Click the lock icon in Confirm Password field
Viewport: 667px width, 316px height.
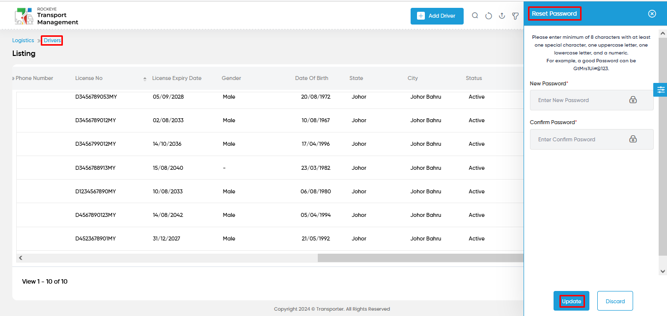coord(633,139)
